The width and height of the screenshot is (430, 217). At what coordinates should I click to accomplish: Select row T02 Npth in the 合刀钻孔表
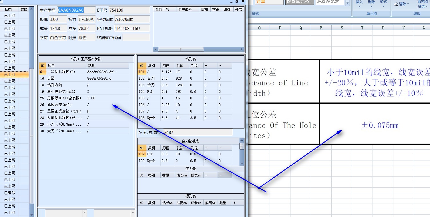[x=185, y=160]
